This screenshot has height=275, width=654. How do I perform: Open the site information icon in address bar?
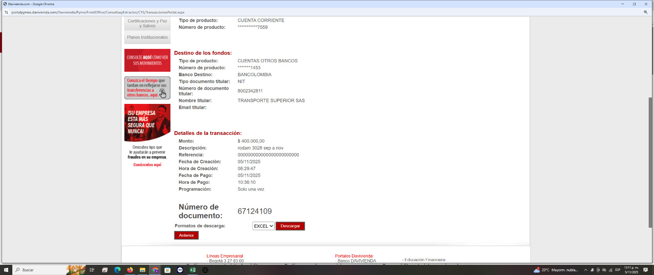(x=6, y=12)
